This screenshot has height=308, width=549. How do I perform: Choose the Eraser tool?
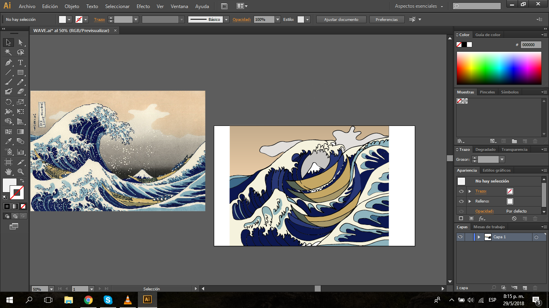click(20, 91)
